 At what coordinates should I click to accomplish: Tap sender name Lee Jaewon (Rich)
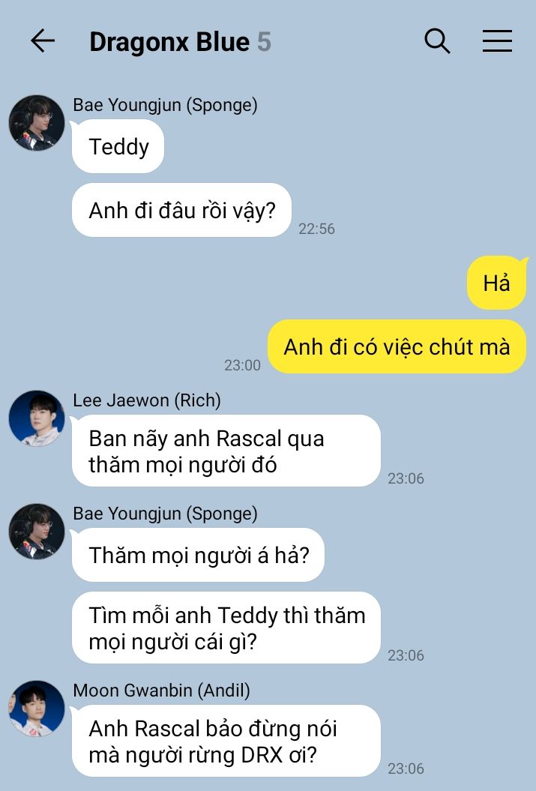147,400
